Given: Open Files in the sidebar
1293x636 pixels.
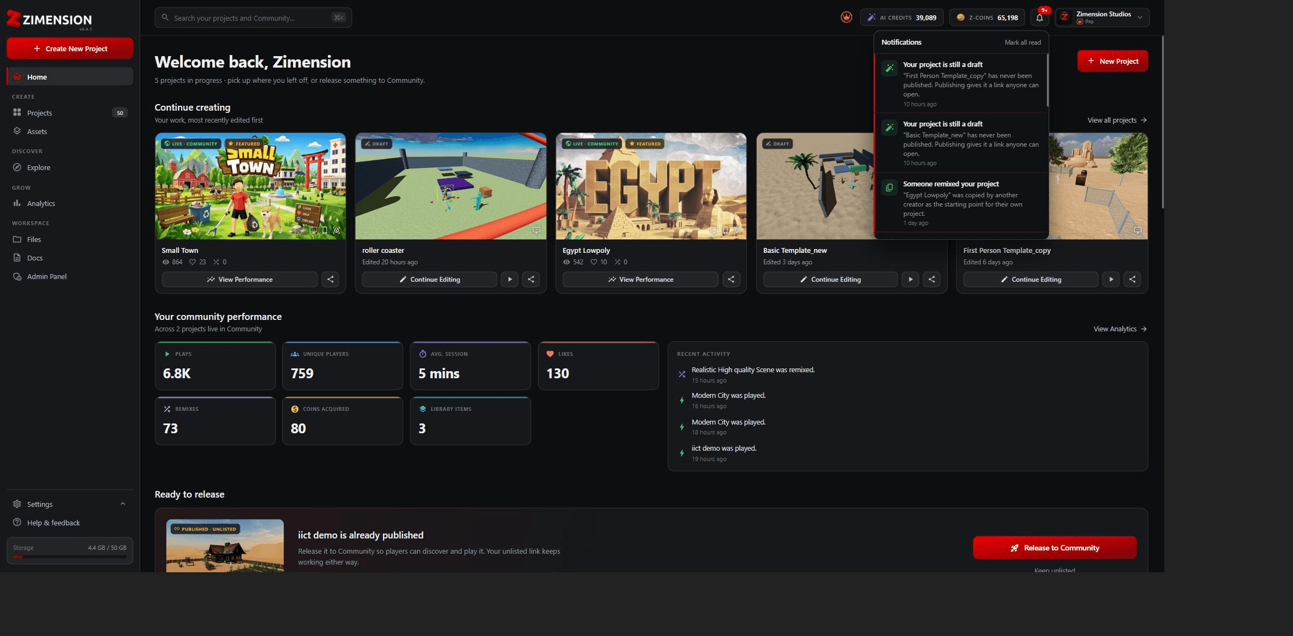Looking at the screenshot, I should (x=70, y=239).
